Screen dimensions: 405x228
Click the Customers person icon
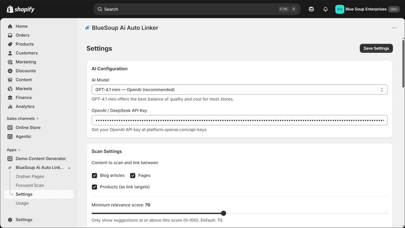coord(10,53)
